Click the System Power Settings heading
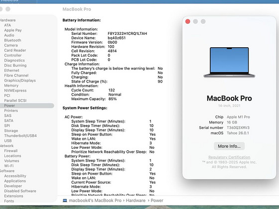The image size is (279, 209). coord(85,108)
